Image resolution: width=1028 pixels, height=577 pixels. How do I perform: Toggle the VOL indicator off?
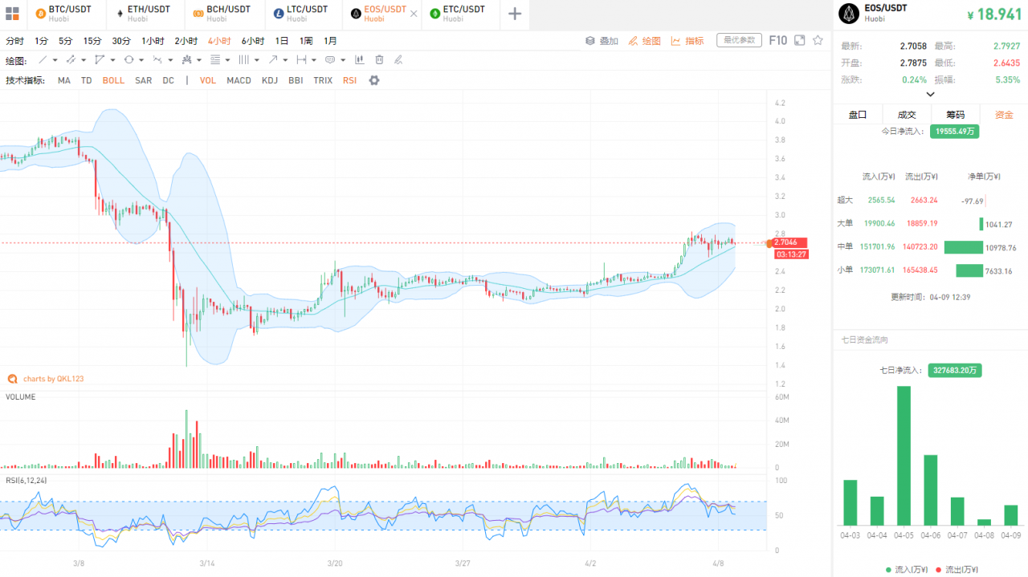[x=208, y=80]
